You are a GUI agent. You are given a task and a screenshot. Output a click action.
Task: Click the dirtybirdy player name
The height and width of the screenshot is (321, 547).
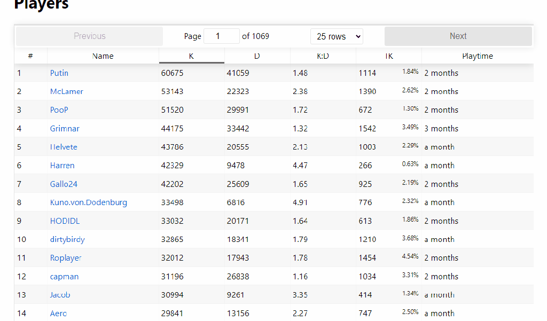67,239
